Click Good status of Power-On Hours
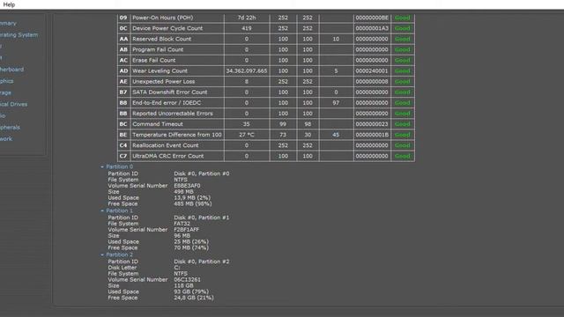This screenshot has width=564, height=317. coord(402,18)
